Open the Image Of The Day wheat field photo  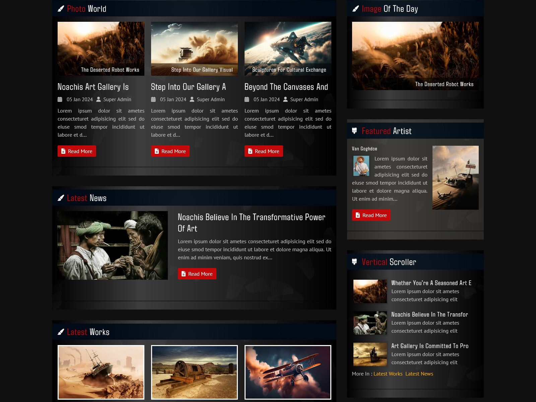pos(415,56)
